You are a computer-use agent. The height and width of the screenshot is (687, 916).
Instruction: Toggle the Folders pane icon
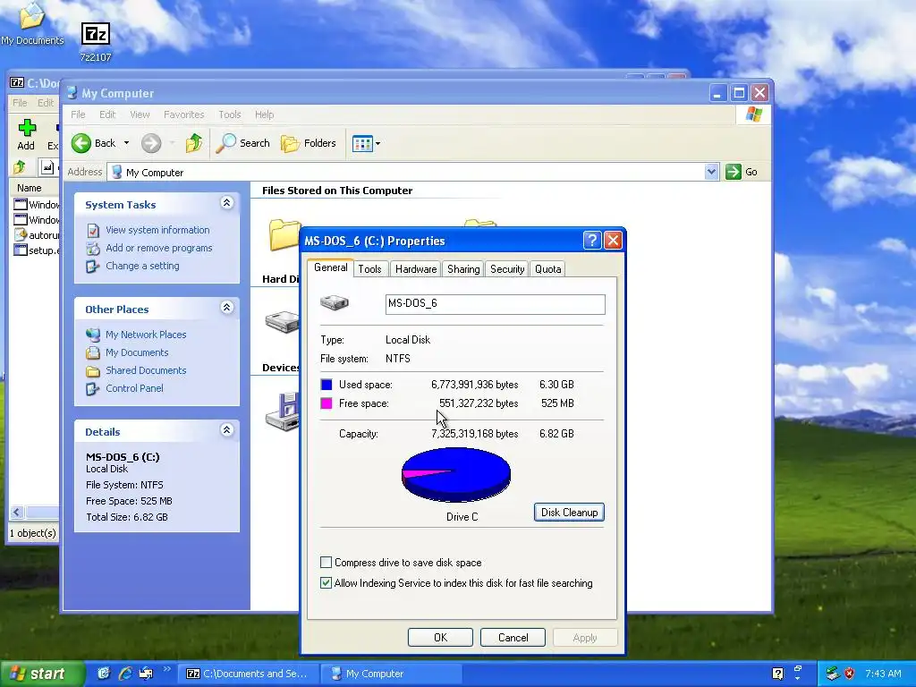point(290,143)
